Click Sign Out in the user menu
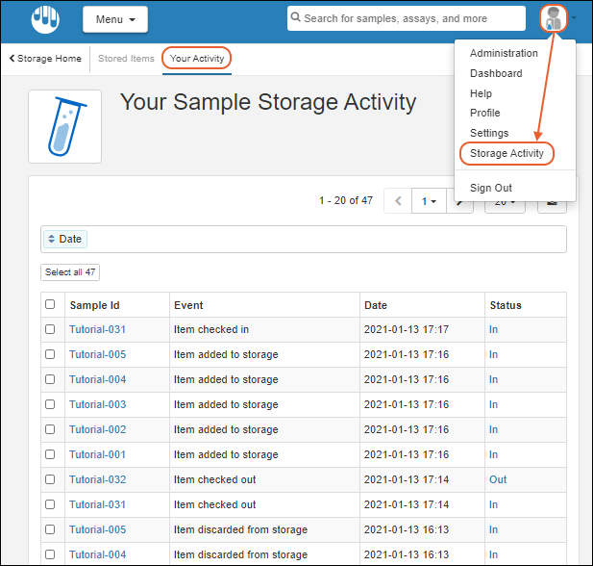 coord(490,188)
